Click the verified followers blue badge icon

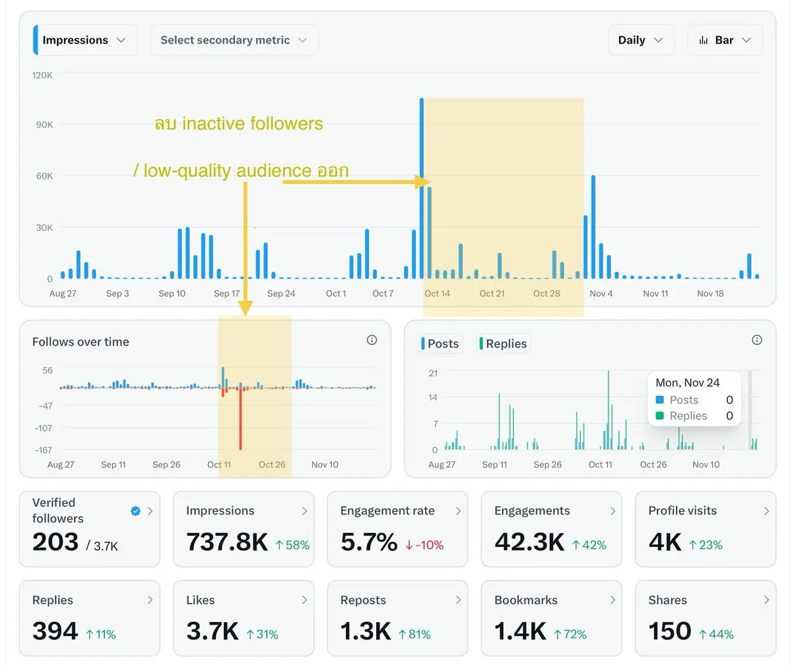(135, 511)
